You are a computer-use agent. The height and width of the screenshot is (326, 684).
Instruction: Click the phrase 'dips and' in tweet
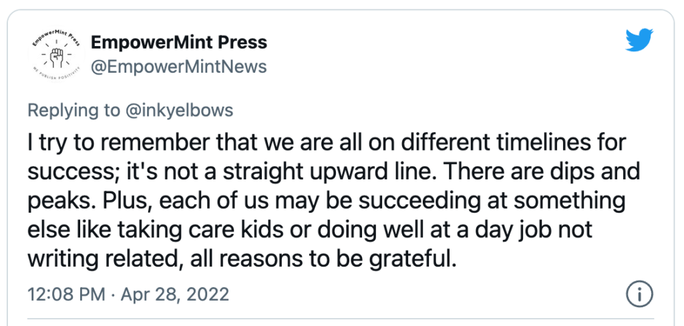(595, 171)
